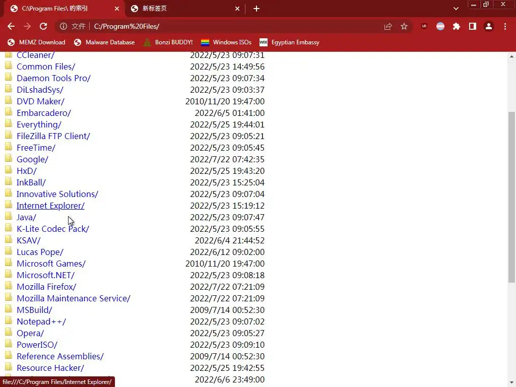516x387 pixels.
Task: Open the Everything/ folder link
Action: [x=39, y=124]
